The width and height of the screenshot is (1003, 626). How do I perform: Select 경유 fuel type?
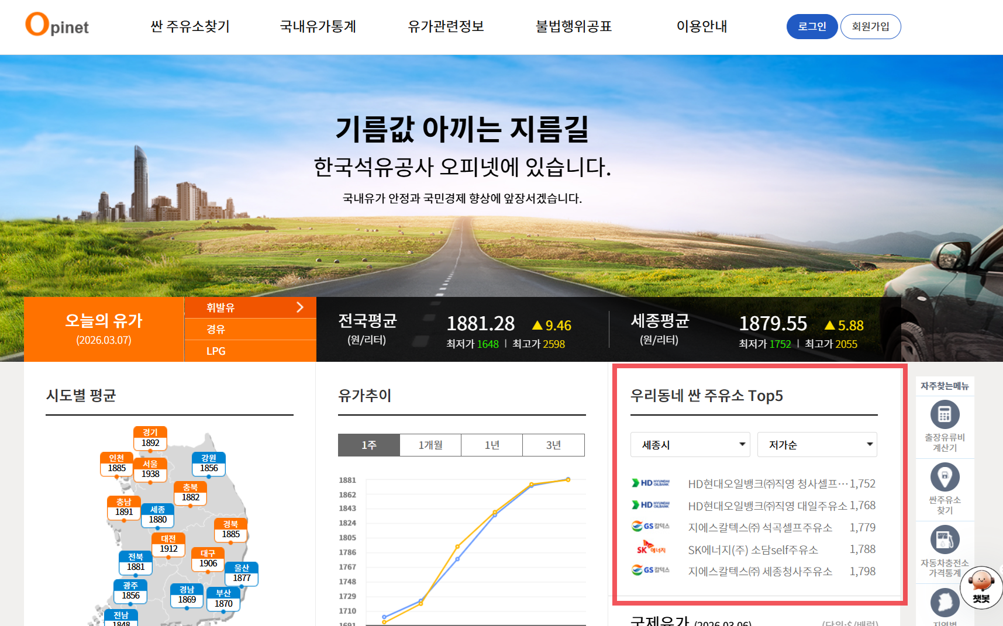coord(250,329)
